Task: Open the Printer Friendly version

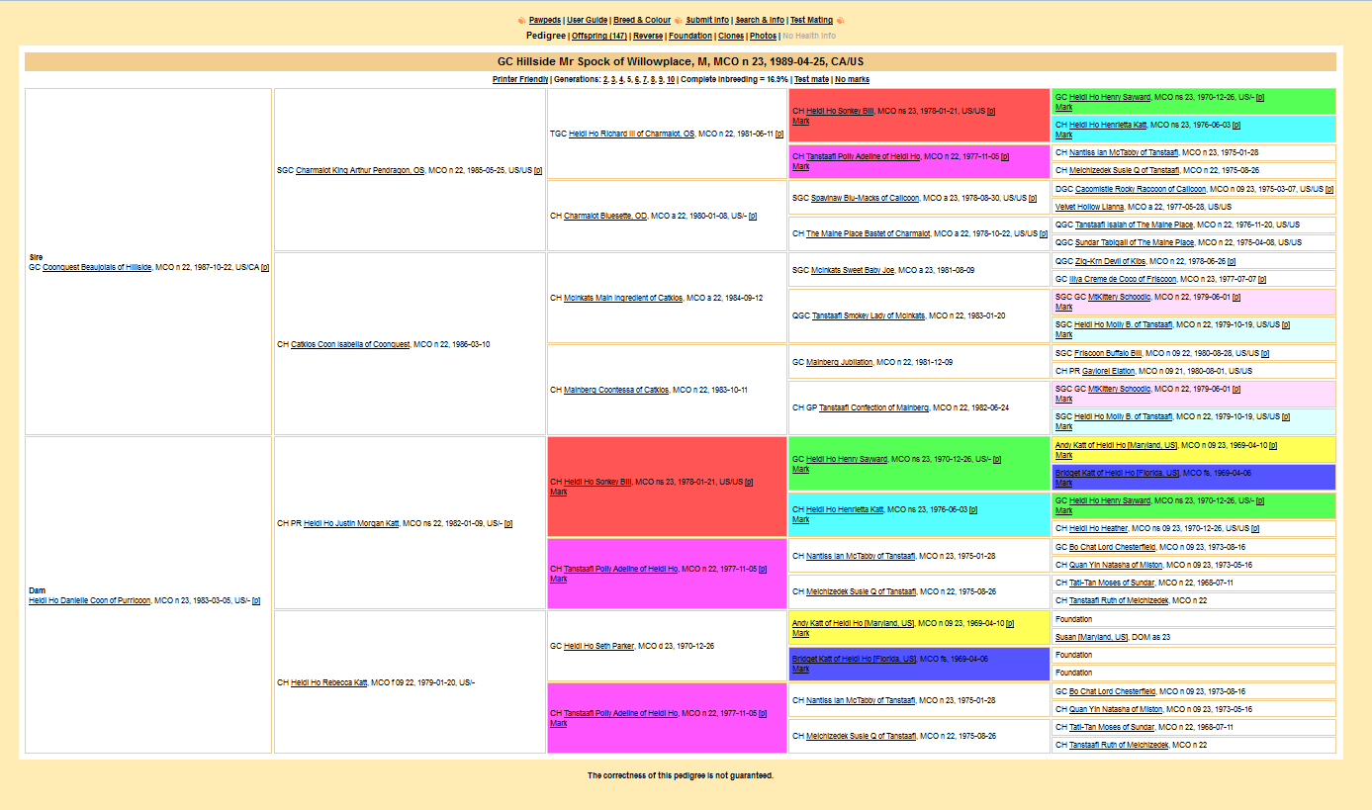Action: (x=519, y=79)
